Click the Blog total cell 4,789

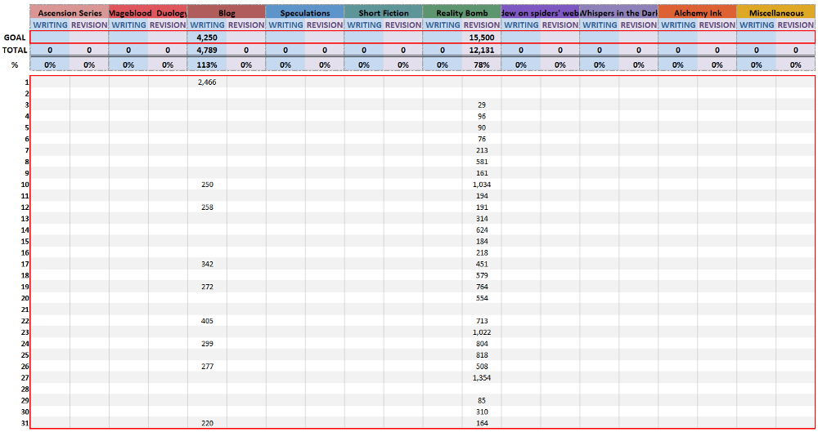207,50
